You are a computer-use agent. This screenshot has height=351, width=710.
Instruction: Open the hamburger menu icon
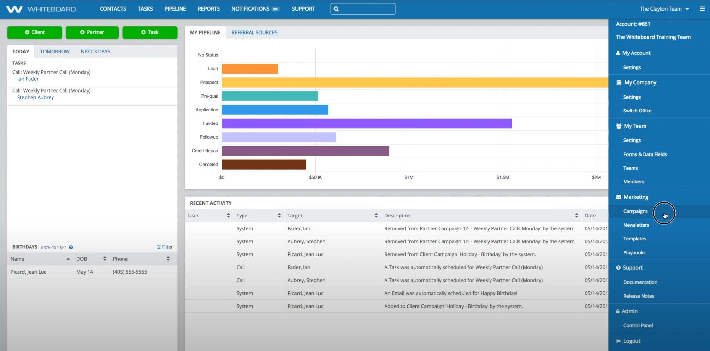(702, 9)
